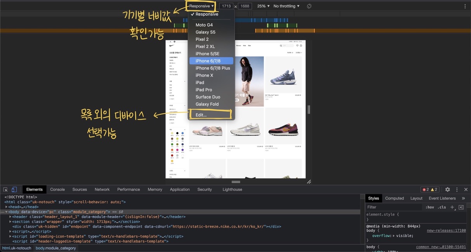The image size is (471, 252).
Task: Edit the viewport width field 1713
Action: click(226, 6)
